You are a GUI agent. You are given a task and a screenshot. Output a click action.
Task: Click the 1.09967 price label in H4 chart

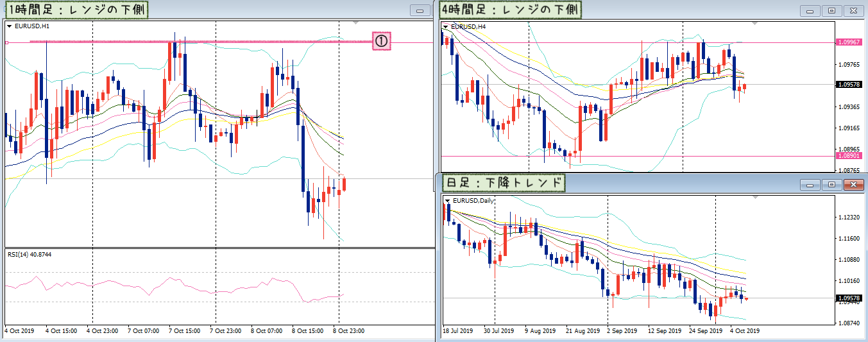click(x=849, y=42)
